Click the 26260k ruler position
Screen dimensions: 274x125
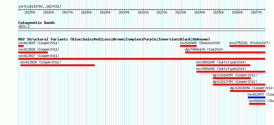coord(237,12)
